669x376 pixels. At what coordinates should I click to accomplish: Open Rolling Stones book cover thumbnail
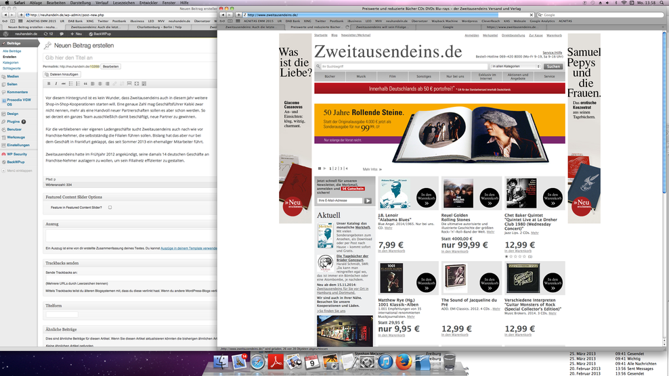458,193
